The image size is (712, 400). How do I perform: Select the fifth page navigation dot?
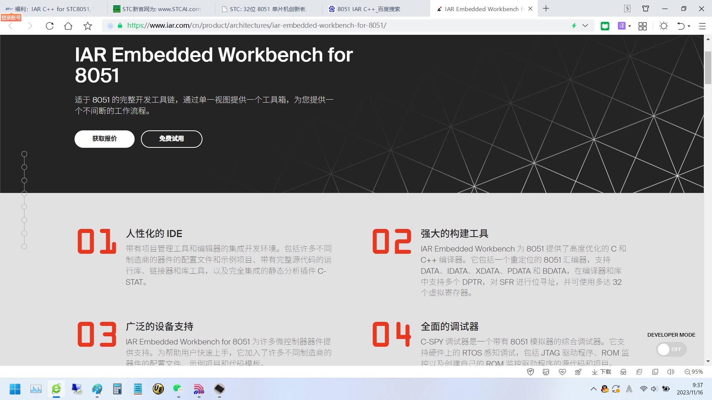point(24,207)
